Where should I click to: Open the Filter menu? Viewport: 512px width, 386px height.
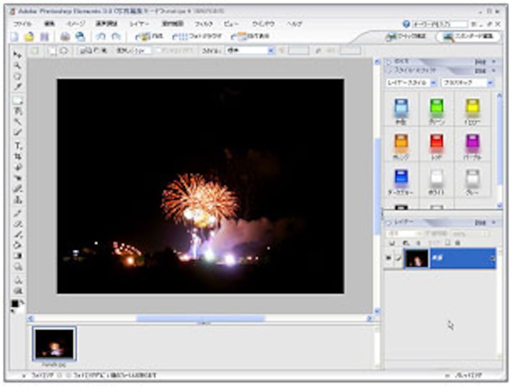(x=204, y=23)
